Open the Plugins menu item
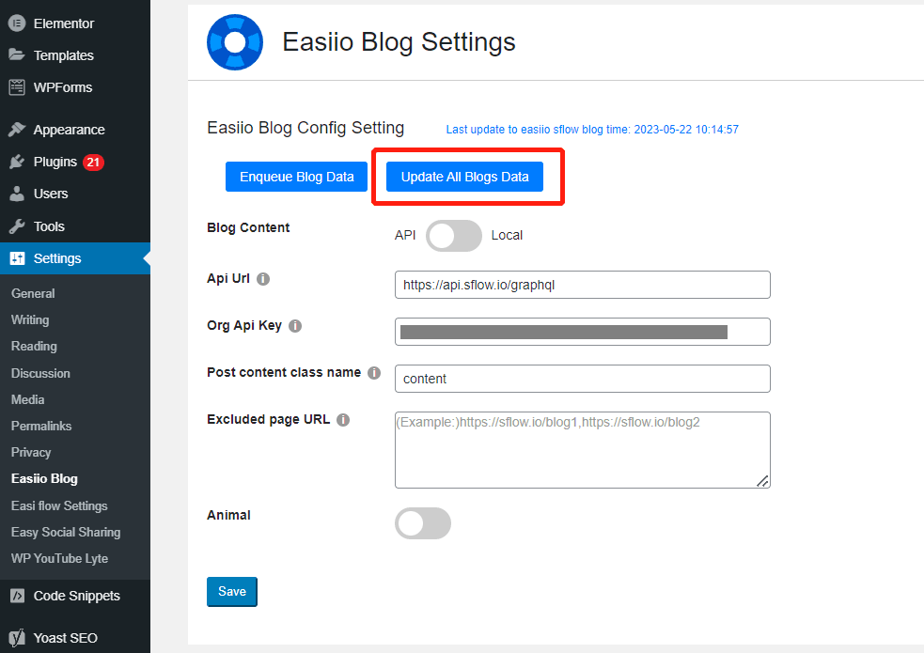 pos(55,162)
